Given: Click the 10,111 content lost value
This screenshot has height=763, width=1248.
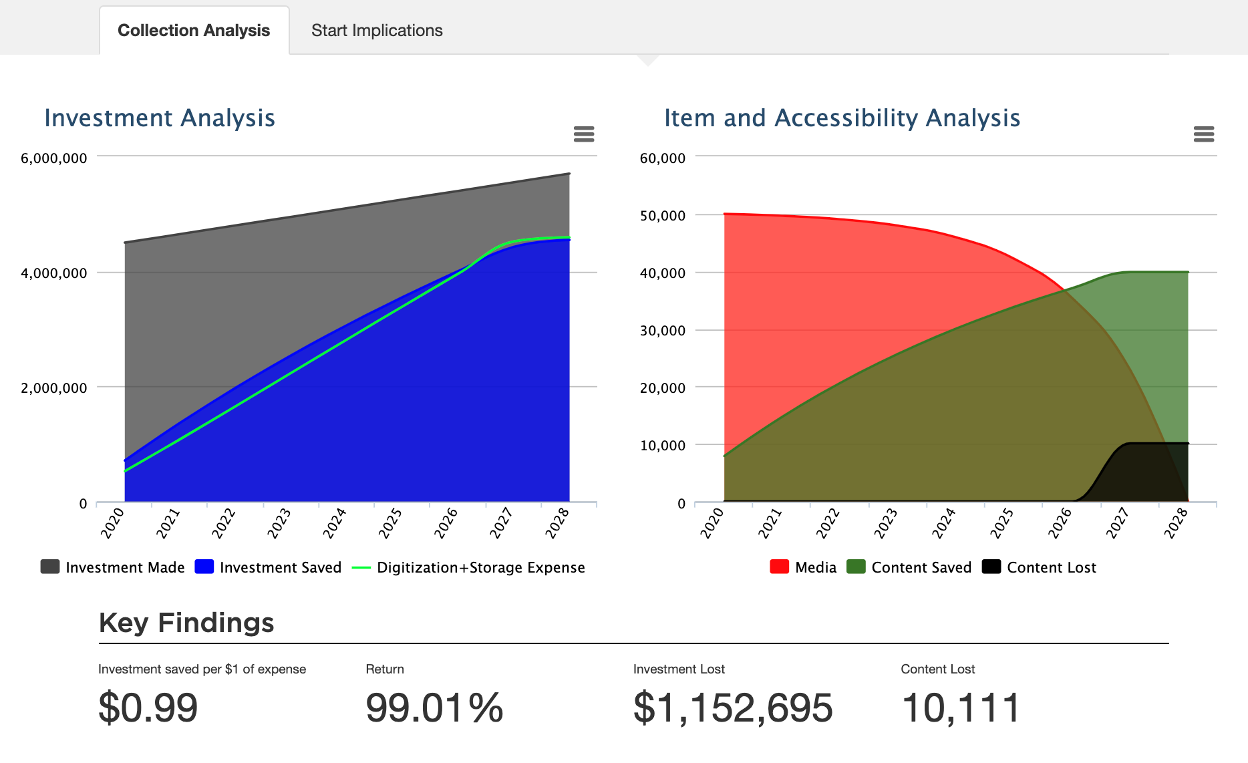Looking at the screenshot, I should [961, 708].
